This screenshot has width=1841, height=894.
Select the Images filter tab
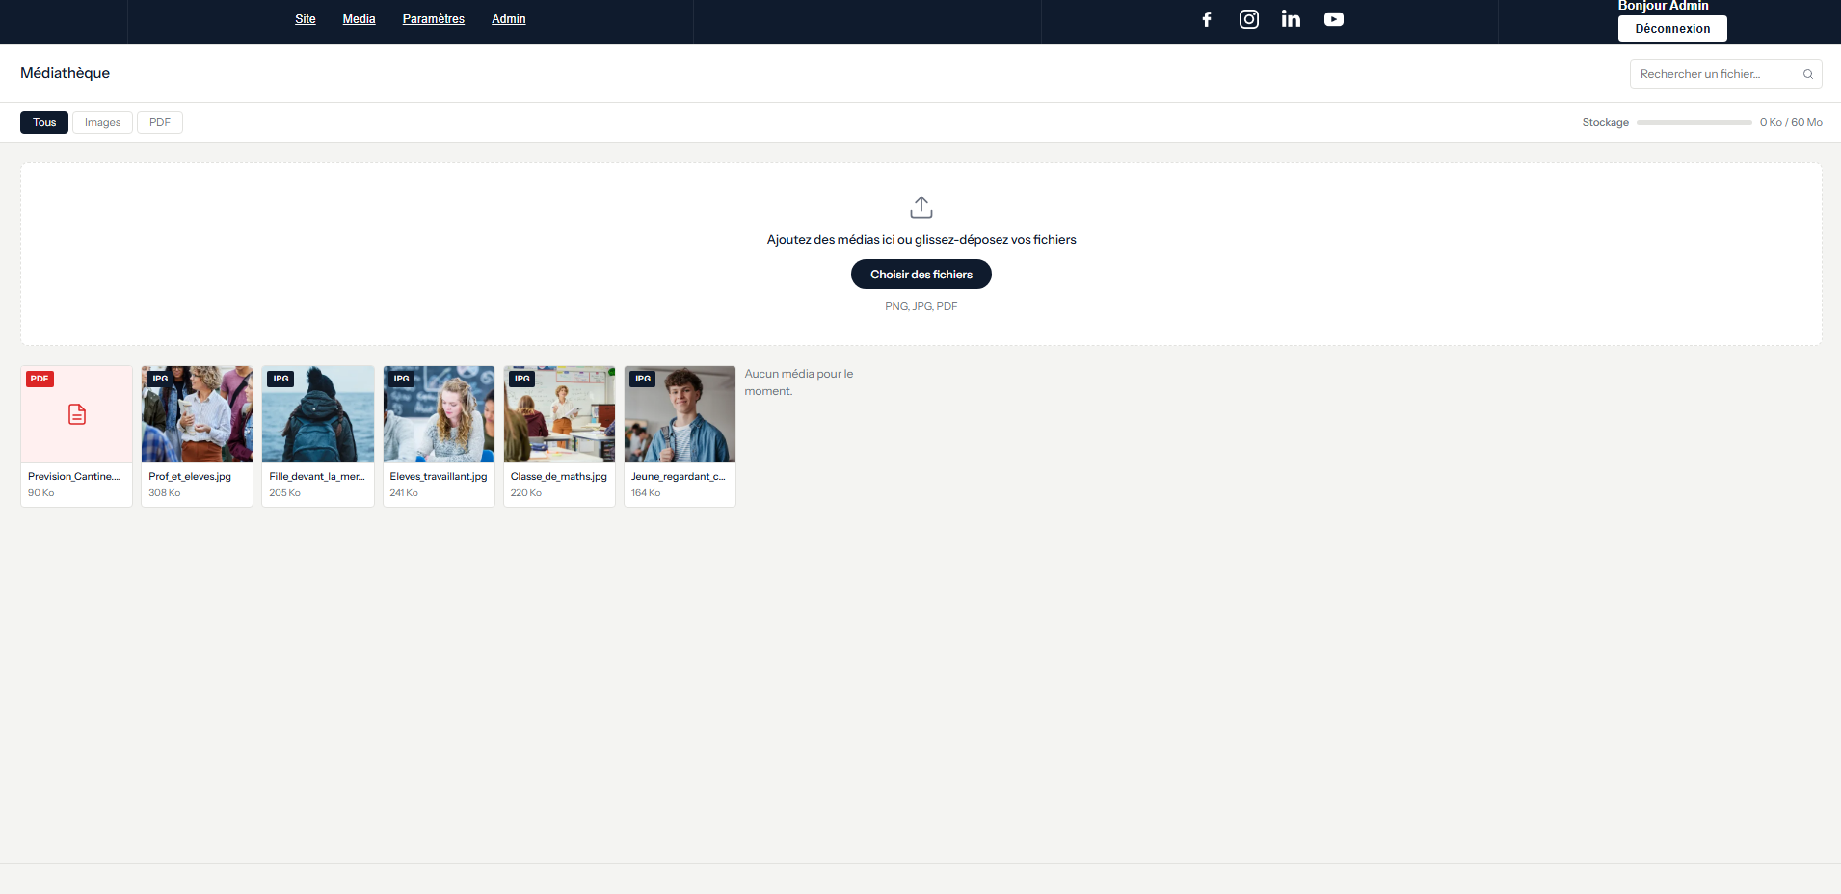coord(102,122)
